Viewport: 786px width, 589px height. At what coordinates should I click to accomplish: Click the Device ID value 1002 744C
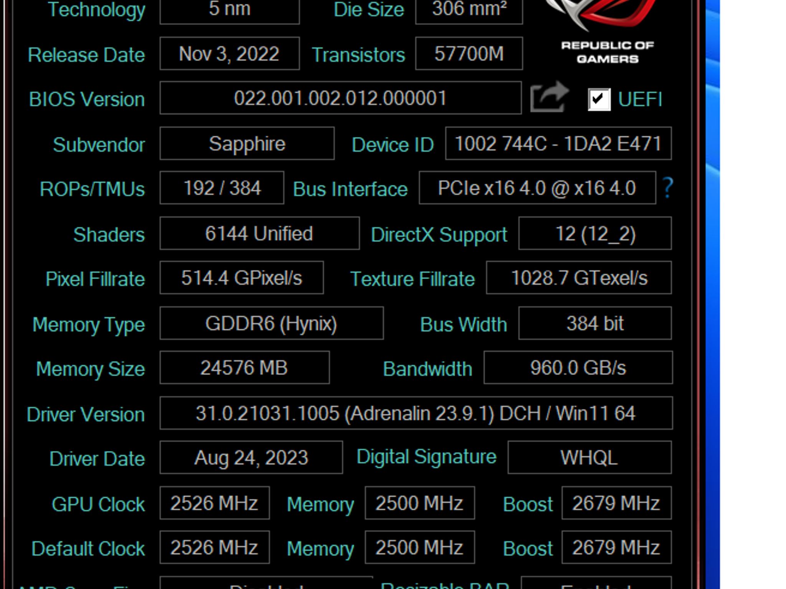(x=558, y=143)
